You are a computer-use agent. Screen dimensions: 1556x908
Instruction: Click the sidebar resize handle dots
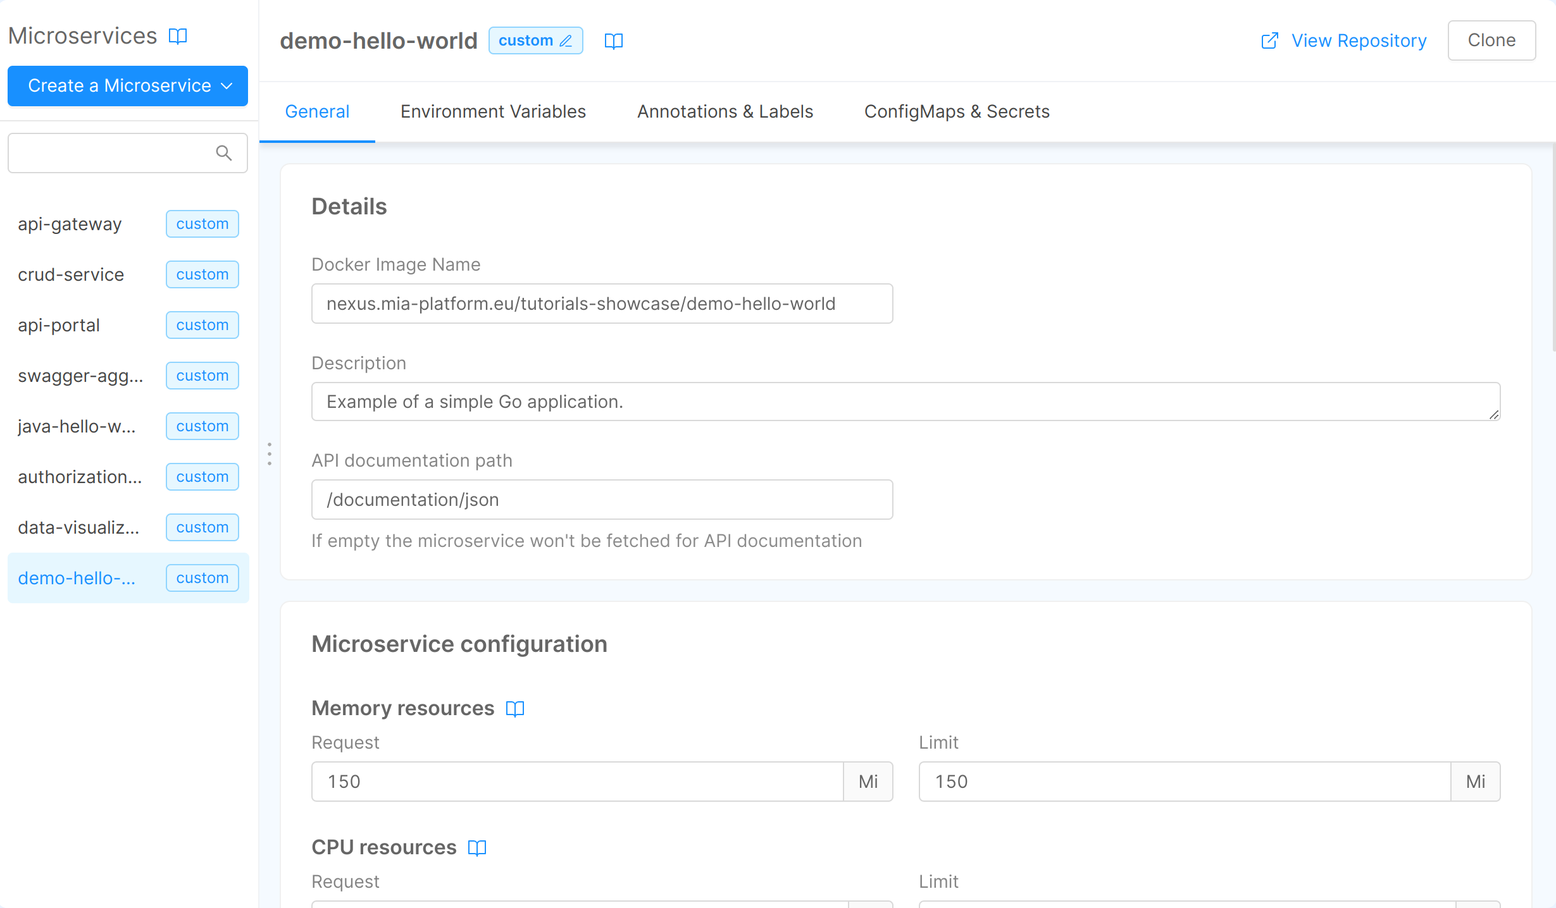pos(270,454)
